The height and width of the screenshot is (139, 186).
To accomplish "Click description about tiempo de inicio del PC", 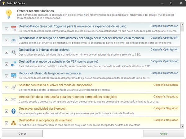I will tap(84, 78).
